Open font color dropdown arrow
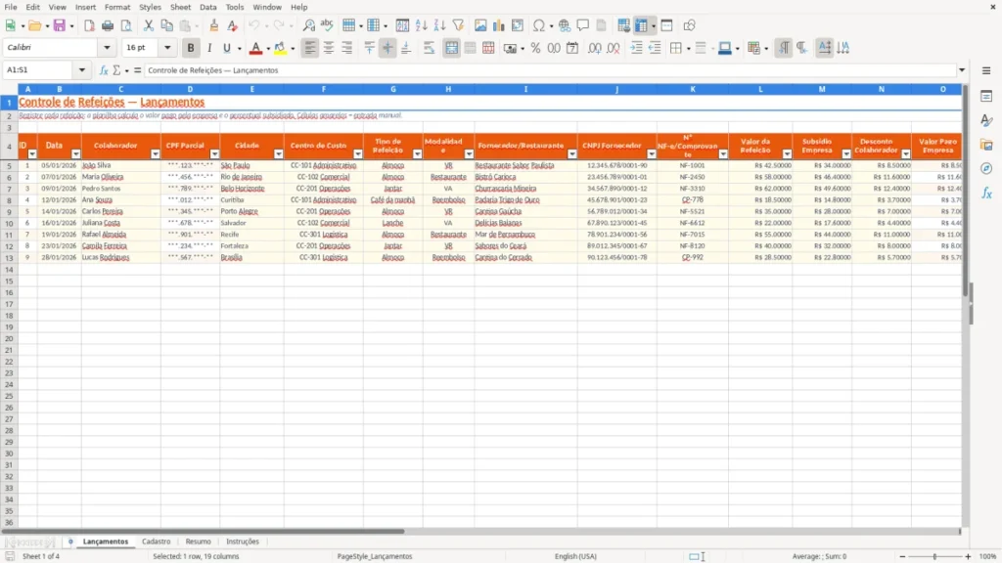This screenshot has height=563, width=1002. pos(268,48)
